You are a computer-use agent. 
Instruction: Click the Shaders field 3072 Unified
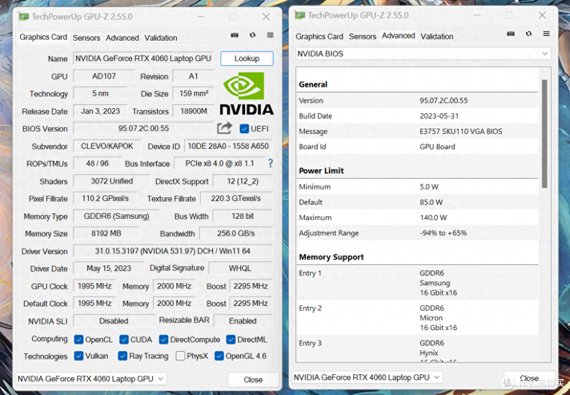(111, 181)
